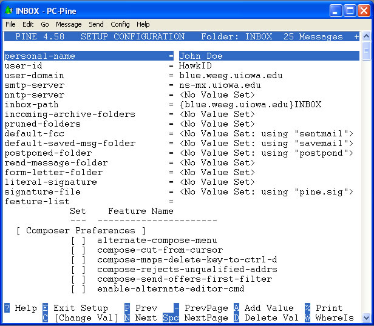Minimize the PC-Pine window
374x326 pixels.
[x=336, y=11]
